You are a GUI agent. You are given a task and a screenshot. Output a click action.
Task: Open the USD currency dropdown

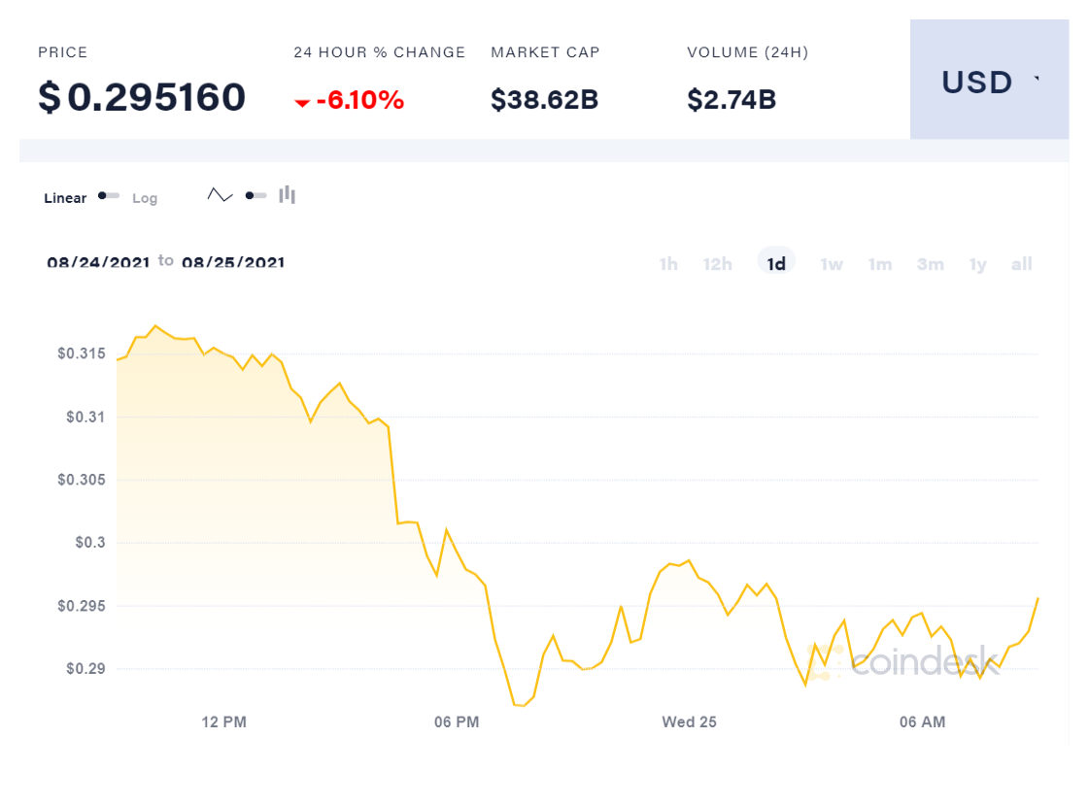click(x=989, y=83)
